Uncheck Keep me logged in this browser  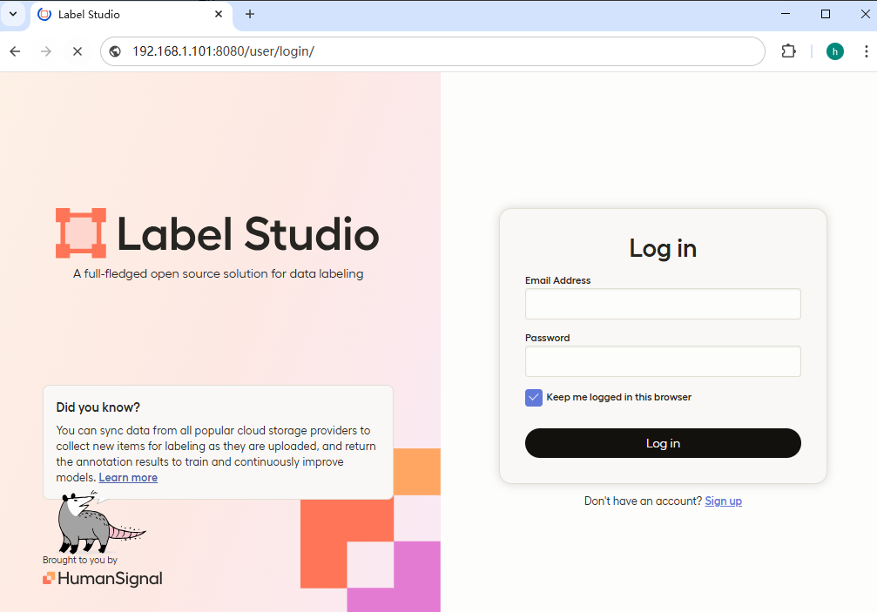(534, 397)
